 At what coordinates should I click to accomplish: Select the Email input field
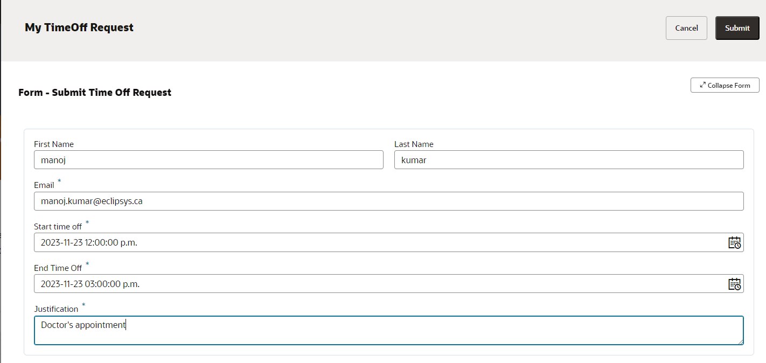pyautogui.click(x=388, y=201)
